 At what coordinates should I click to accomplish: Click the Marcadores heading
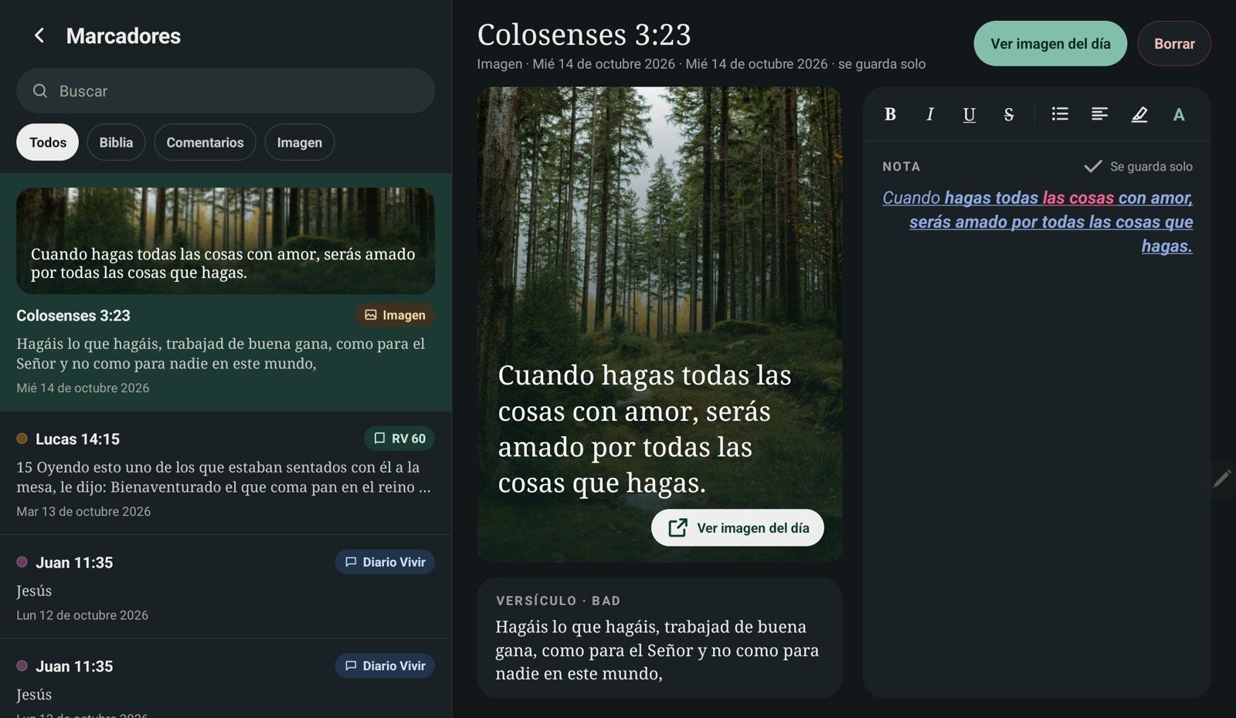(x=124, y=36)
